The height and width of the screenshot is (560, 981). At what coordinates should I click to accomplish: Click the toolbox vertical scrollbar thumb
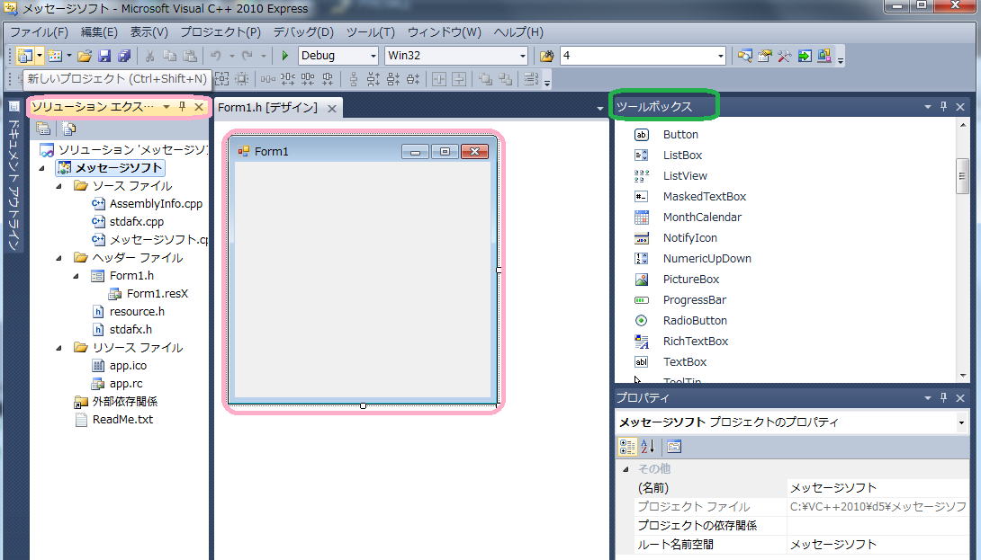coord(962,176)
